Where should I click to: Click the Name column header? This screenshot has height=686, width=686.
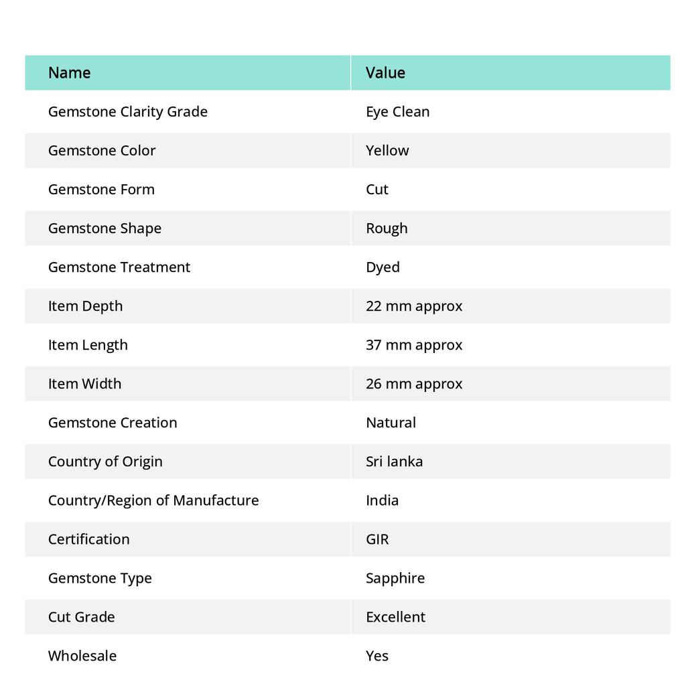click(x=69, y=72)
